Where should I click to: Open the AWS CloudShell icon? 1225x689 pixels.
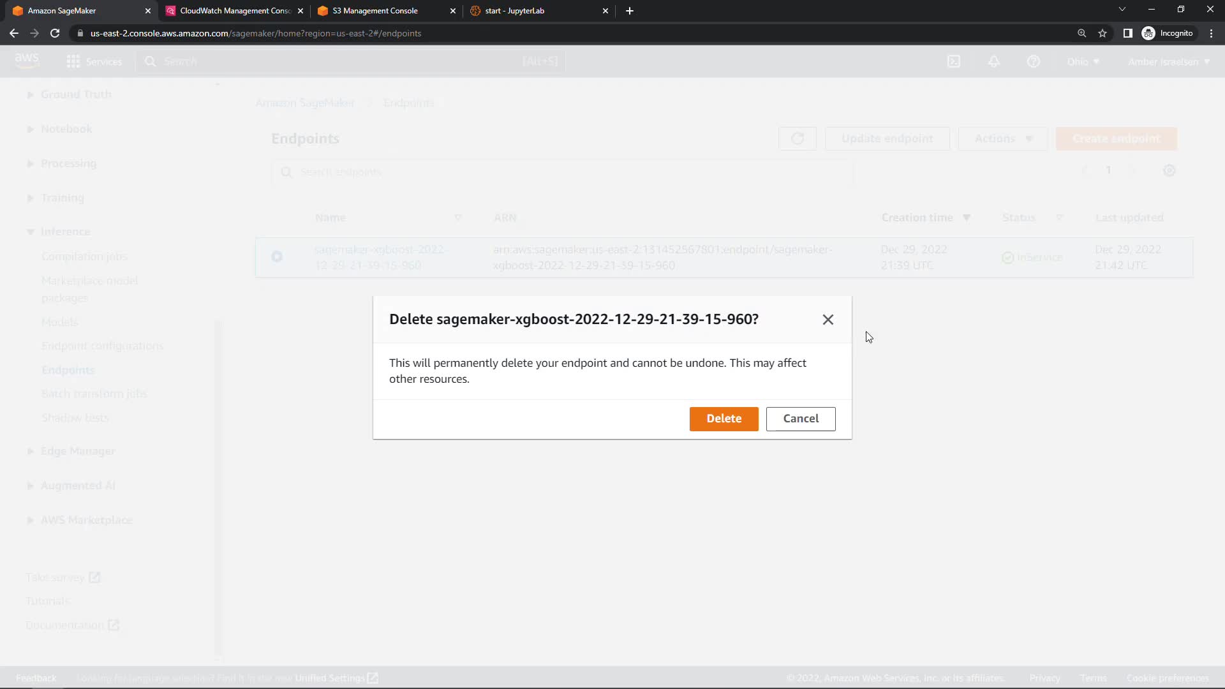(953, 62)
